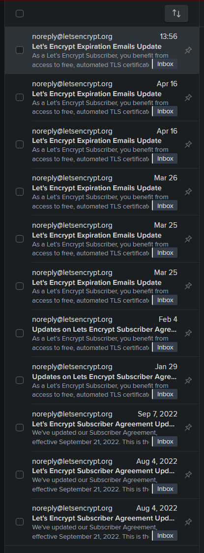Mark the Sep 7, 2022 email checkbox

point(20,427)
